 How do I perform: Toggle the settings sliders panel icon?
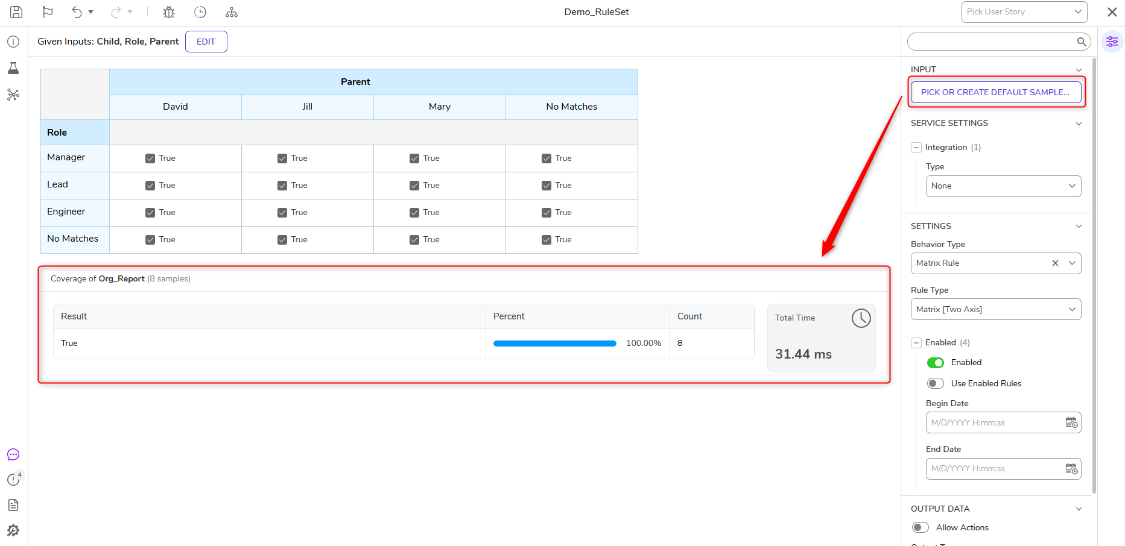pos(1112,42)
